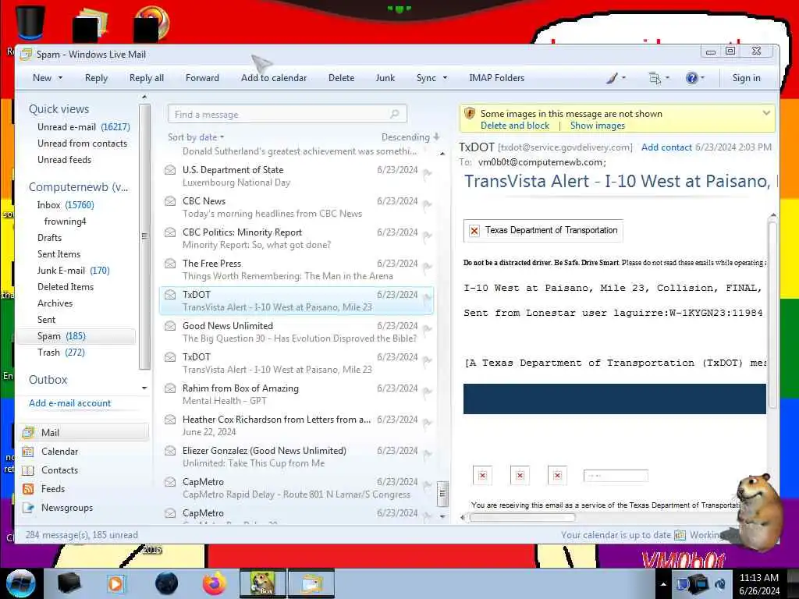
Task: Flag the U.S. Department of State message
Action: 428,174
